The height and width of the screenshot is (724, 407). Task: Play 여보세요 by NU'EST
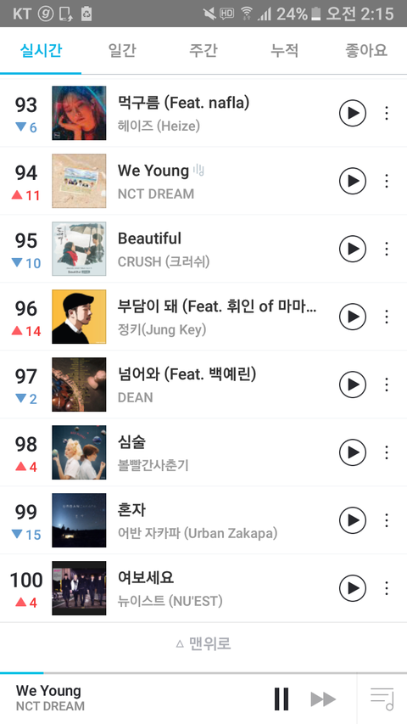353,588
